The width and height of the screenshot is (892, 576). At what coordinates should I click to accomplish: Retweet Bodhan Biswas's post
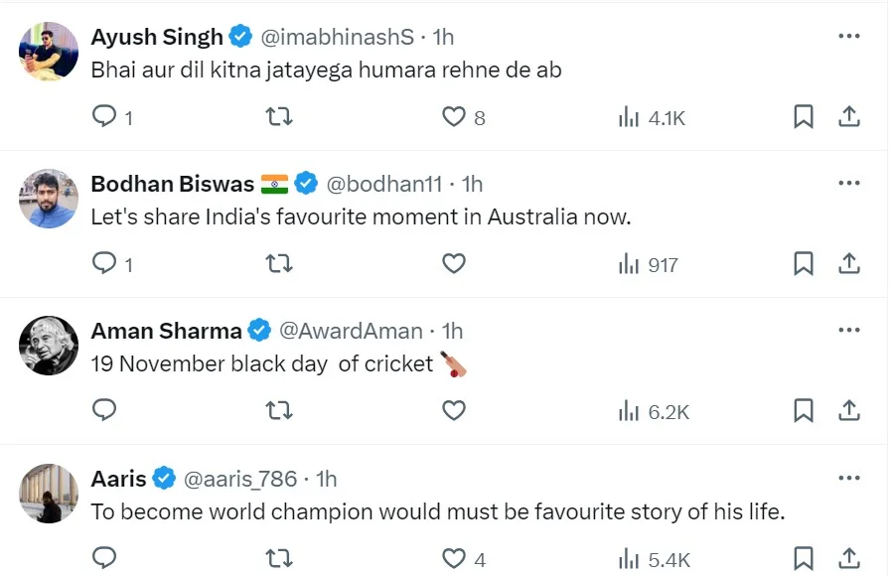[280, 264]
